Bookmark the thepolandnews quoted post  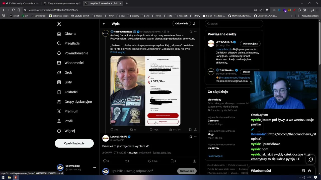point(190,129)
